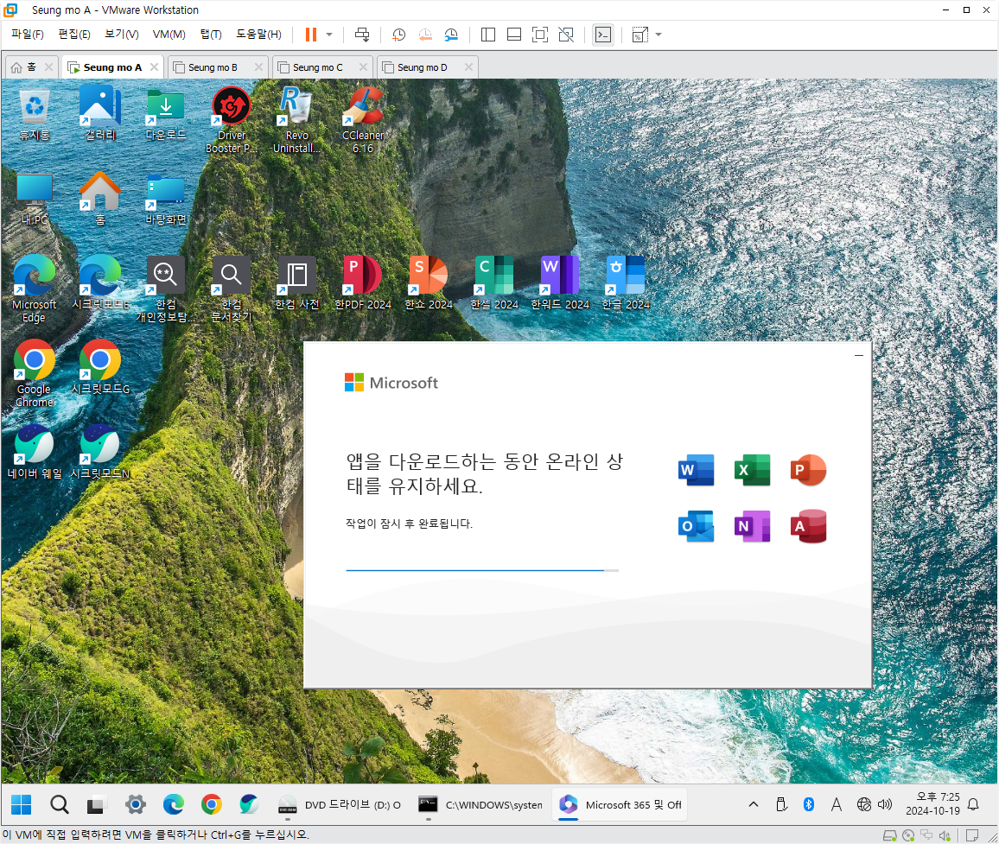Select the 네이버 웨일 shortcut

coord(35,452)
